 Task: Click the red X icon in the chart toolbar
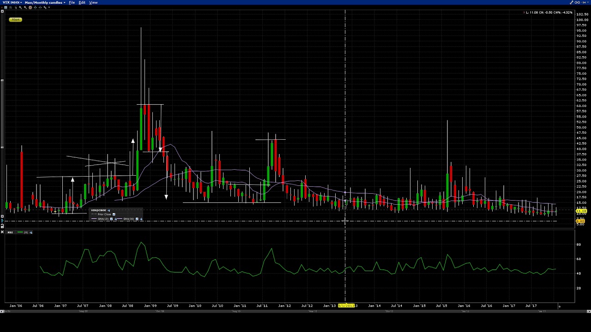click(x=1, y=7)
